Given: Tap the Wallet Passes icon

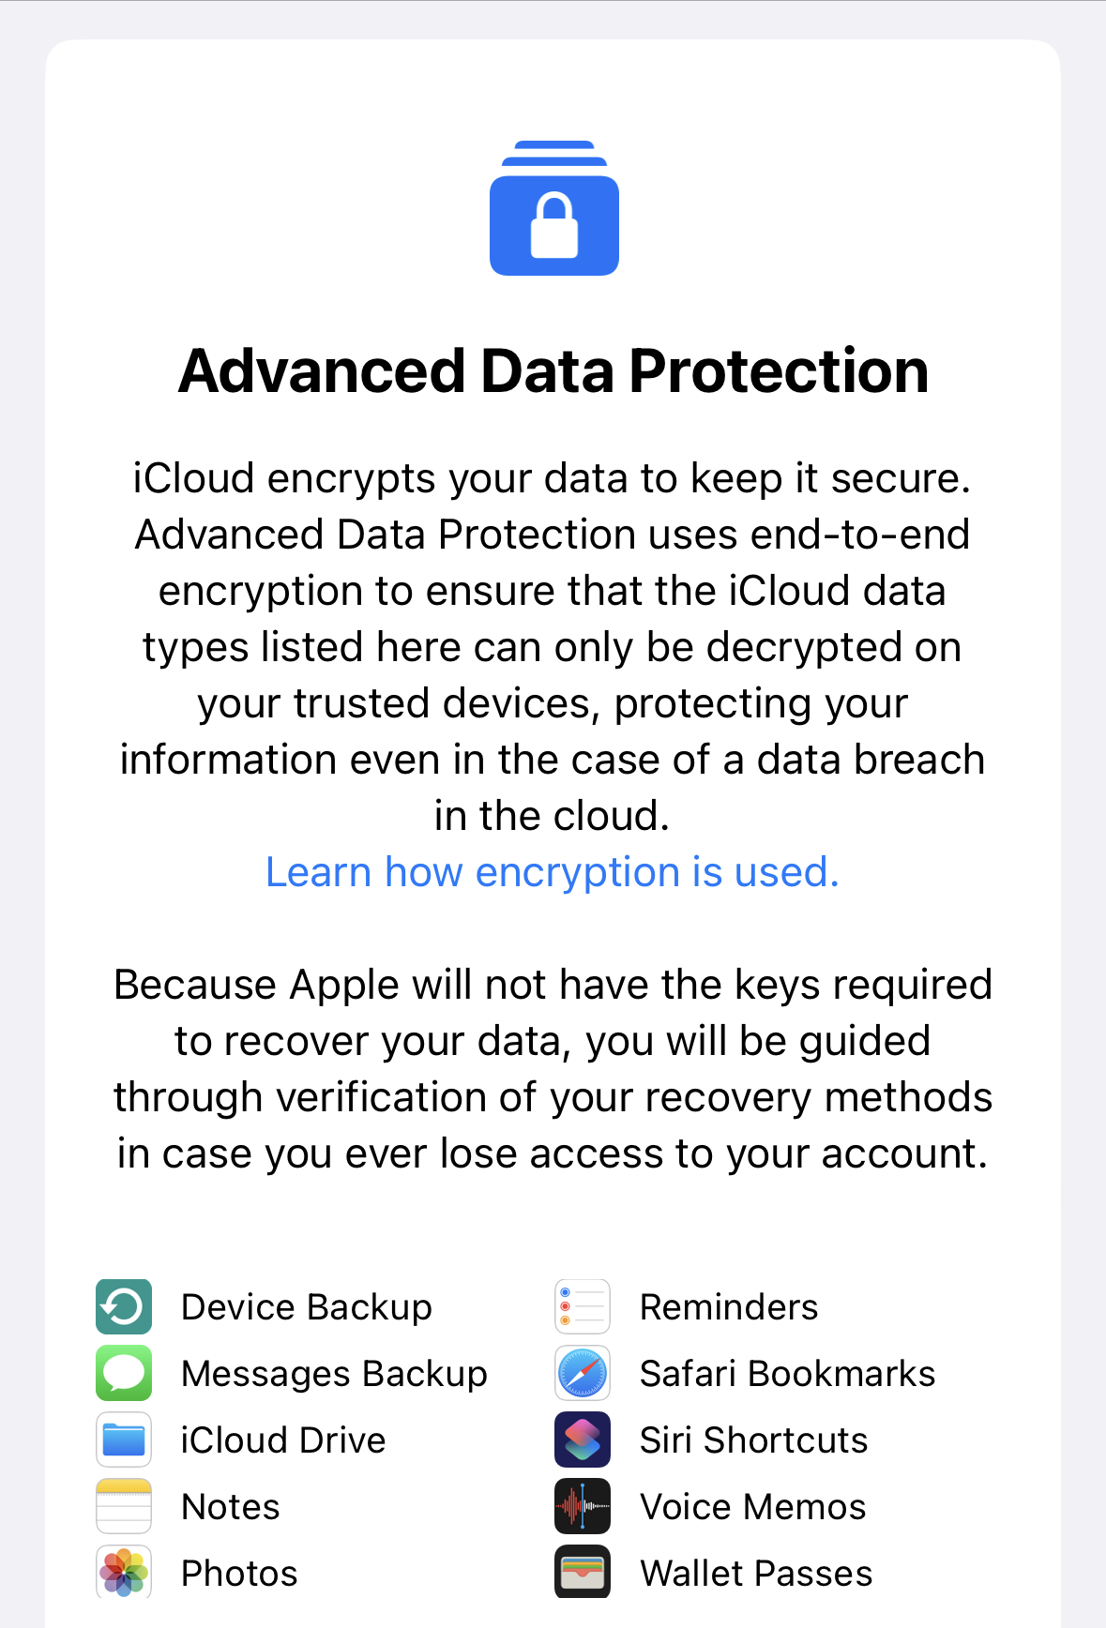Looking at the screenshot, I should (x=583, y=1572).
